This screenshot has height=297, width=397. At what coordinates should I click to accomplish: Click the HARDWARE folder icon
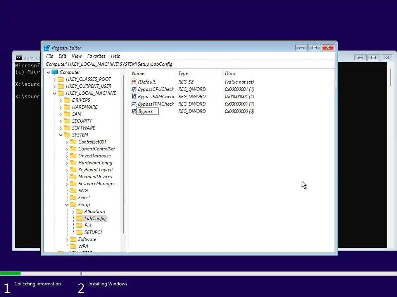67,107
